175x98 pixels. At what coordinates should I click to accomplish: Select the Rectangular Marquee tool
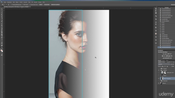tap(2, 11)
